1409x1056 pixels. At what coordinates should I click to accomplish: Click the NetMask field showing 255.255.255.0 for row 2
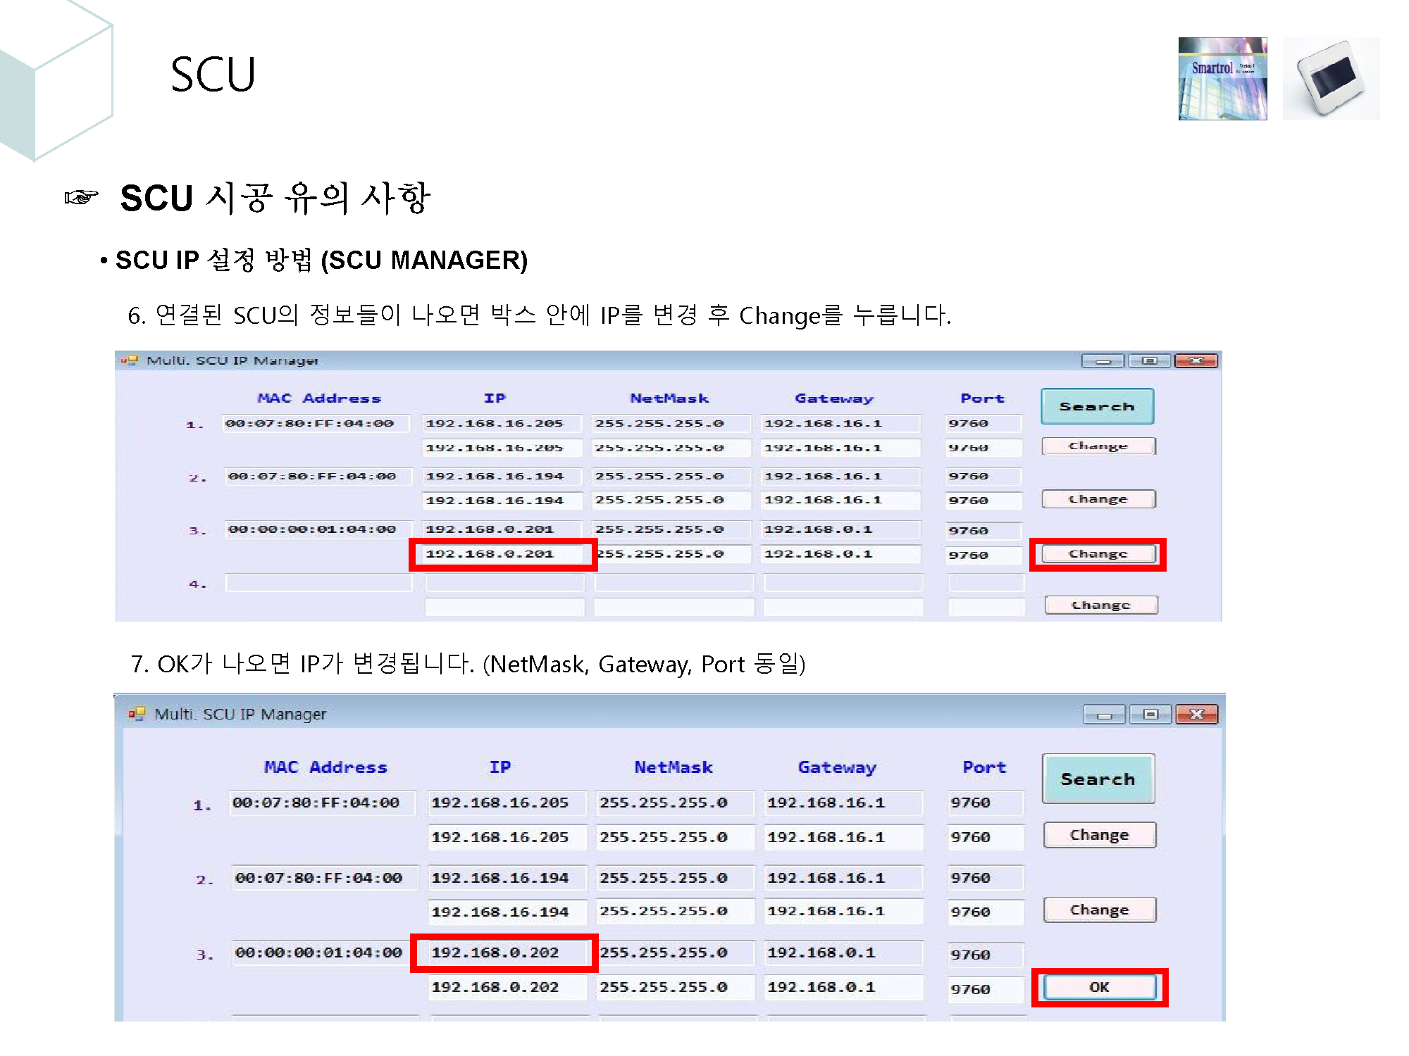tap(674, 476)
